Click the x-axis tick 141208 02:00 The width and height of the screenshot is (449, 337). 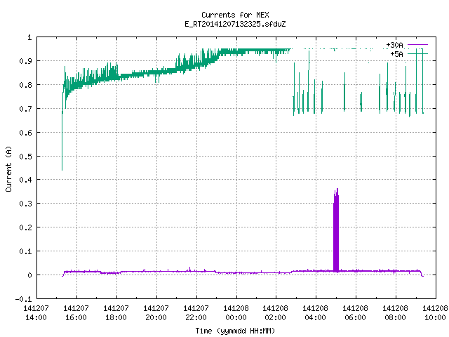click(276, 313)
